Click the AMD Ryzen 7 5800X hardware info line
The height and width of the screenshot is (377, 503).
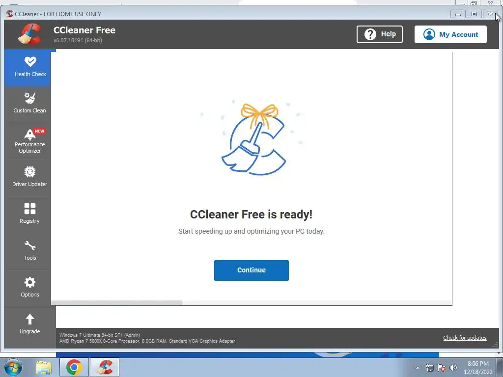point(147,341)
